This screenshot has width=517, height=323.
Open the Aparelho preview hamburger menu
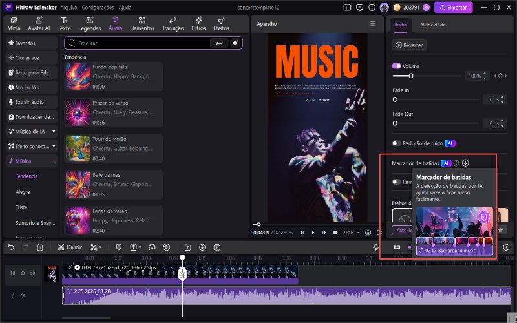(x=373, y=24)
